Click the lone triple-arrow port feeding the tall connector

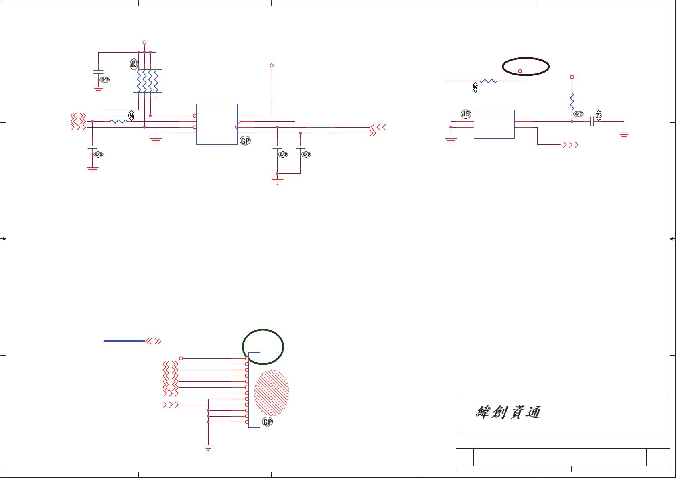pos(171,405)
